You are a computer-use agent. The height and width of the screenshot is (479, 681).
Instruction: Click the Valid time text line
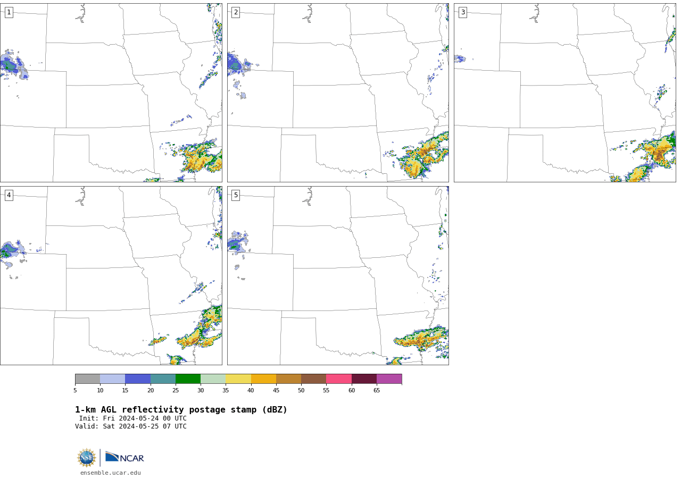click(x=131, y=426)
